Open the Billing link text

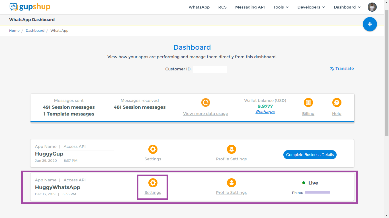click(x=308, y=114)
